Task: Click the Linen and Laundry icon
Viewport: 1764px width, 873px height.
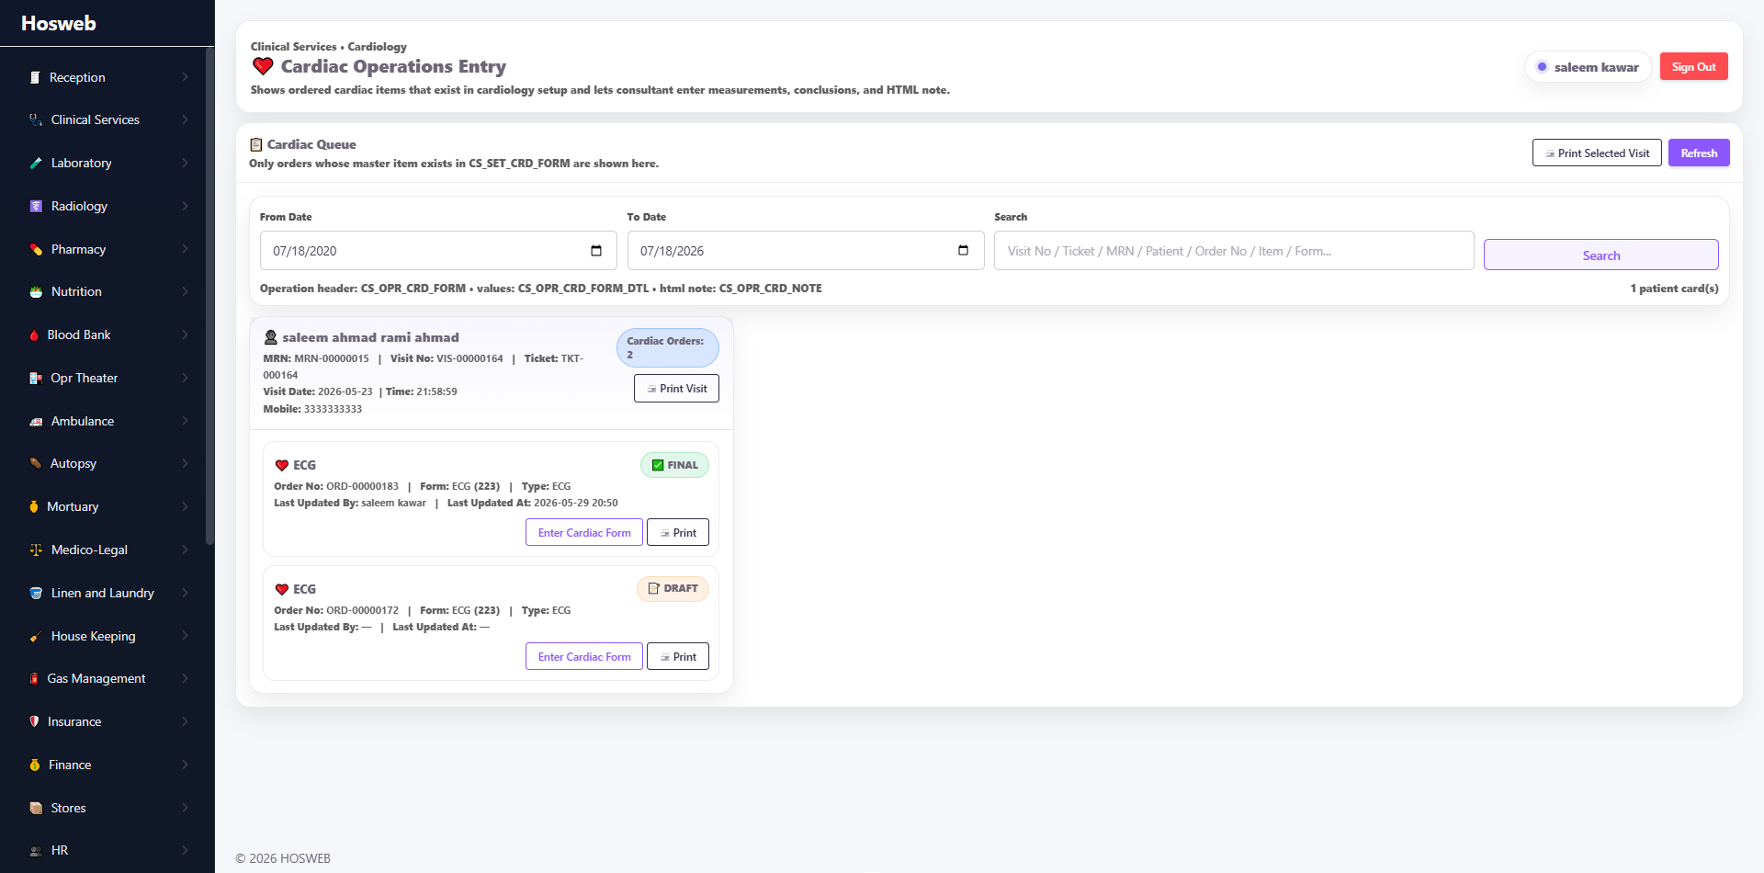Action: coord(36,593)
